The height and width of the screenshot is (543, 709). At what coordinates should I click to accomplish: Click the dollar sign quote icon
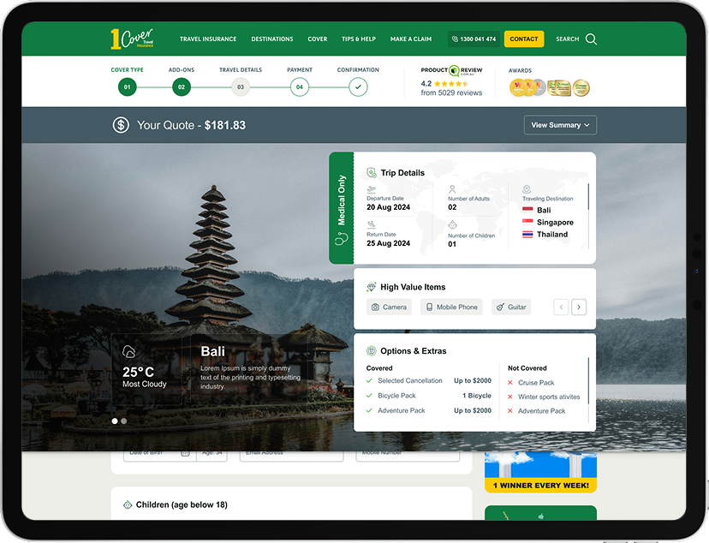pyautogui.click(x=121, y=125)
